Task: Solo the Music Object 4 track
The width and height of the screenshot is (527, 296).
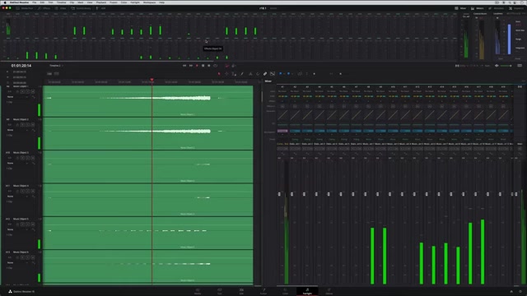Action: pos(27,192)
